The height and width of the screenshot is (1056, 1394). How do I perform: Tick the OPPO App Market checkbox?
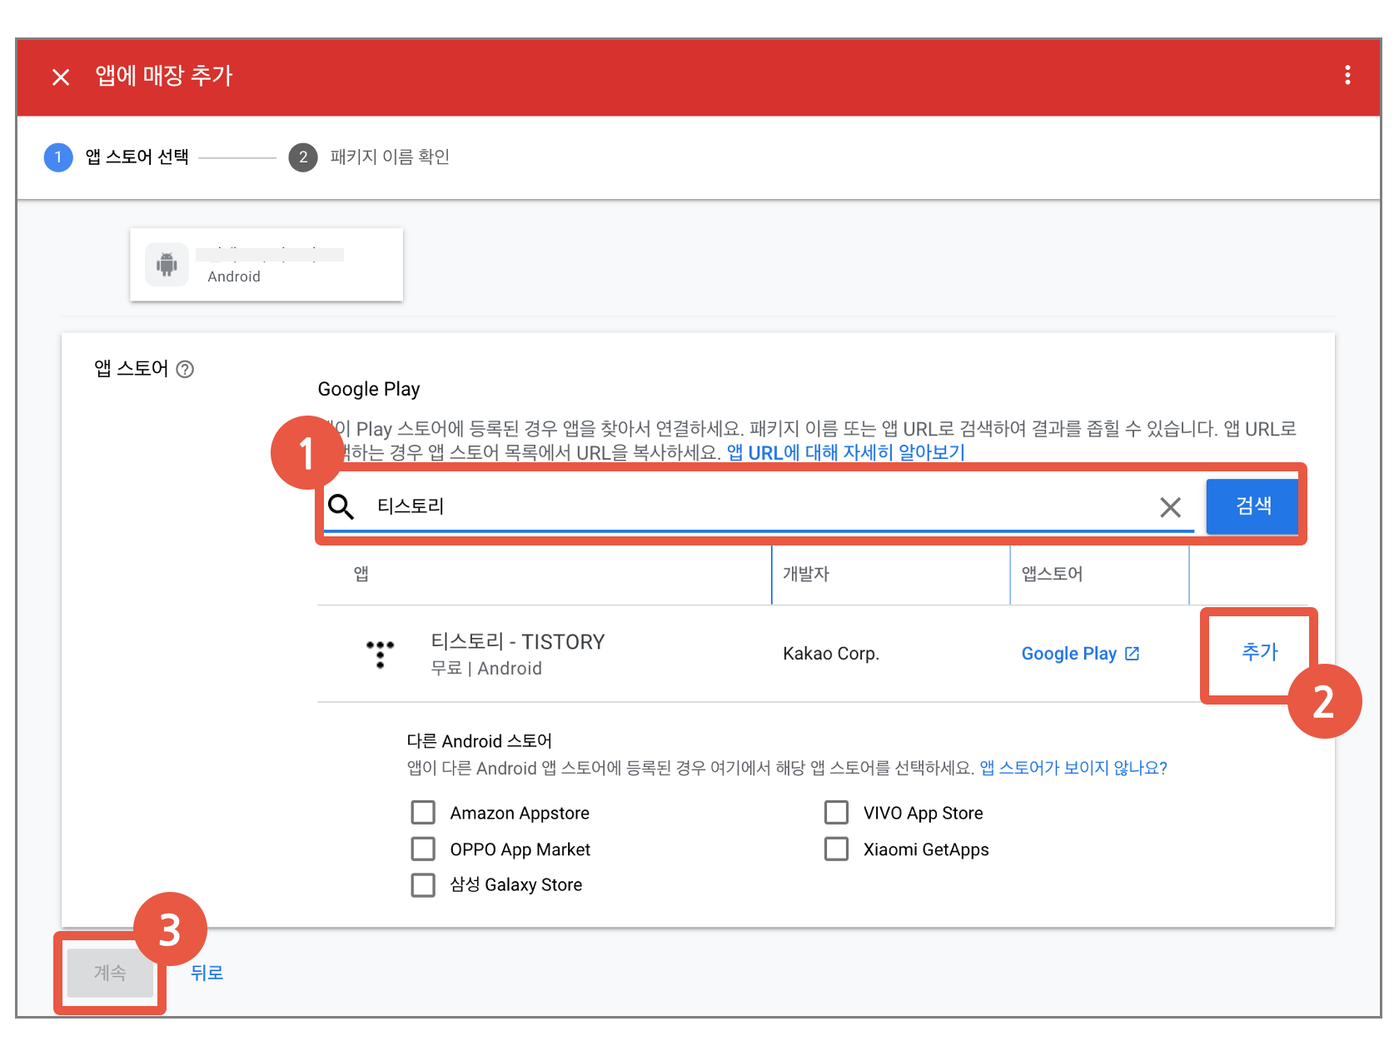[x=423, y=849]
